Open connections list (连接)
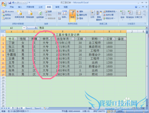 48,12
